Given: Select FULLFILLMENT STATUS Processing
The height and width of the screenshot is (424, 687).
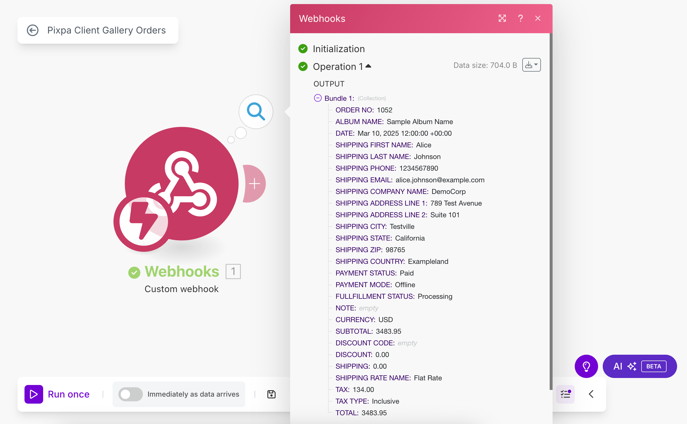Looking at the screenshot, I should 394,296.
